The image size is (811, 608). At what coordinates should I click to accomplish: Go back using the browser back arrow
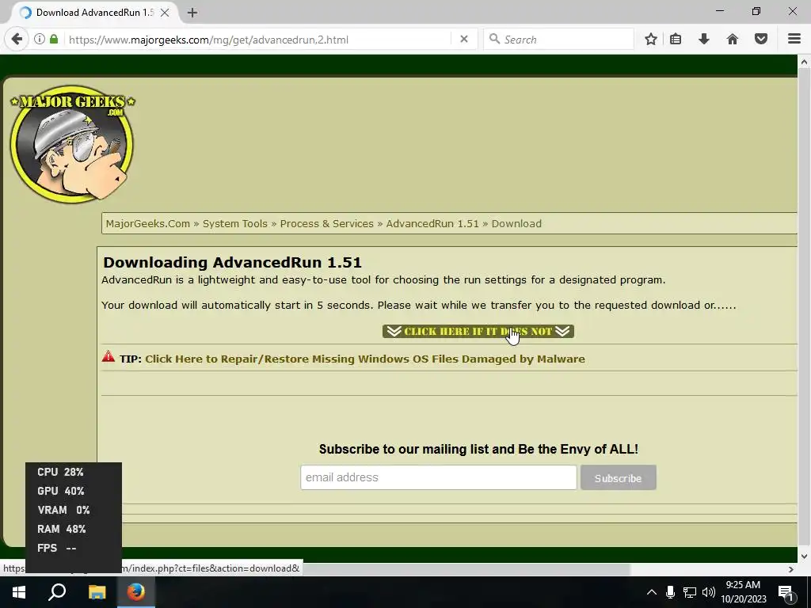(17, 40)
